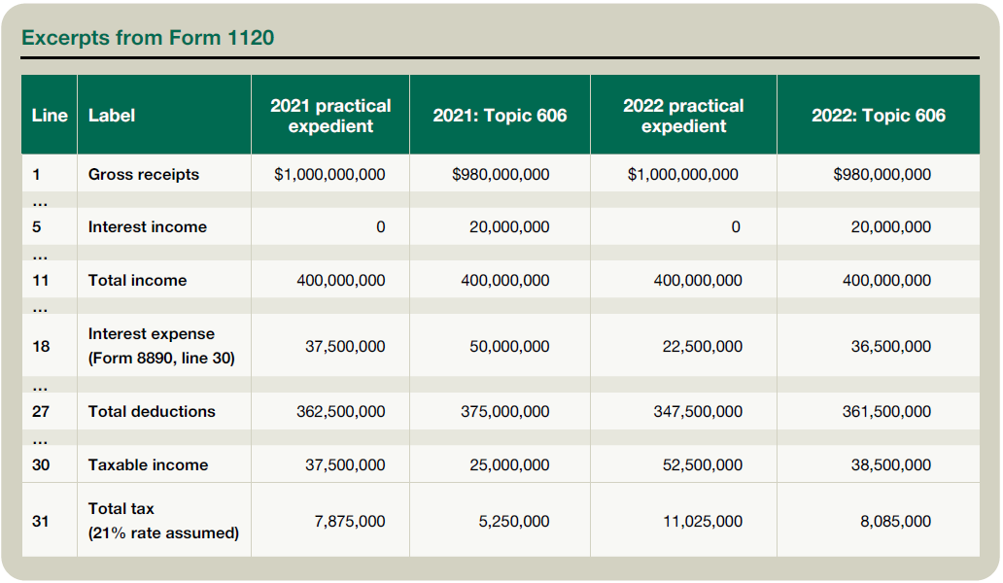Select the "Total income" row label
This screenshot has height=583, width=1003.
(x=137, y=281)
